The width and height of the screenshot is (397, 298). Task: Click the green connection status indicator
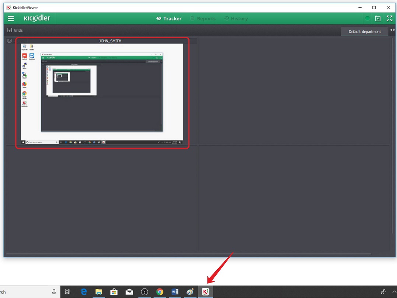point(367,18)
